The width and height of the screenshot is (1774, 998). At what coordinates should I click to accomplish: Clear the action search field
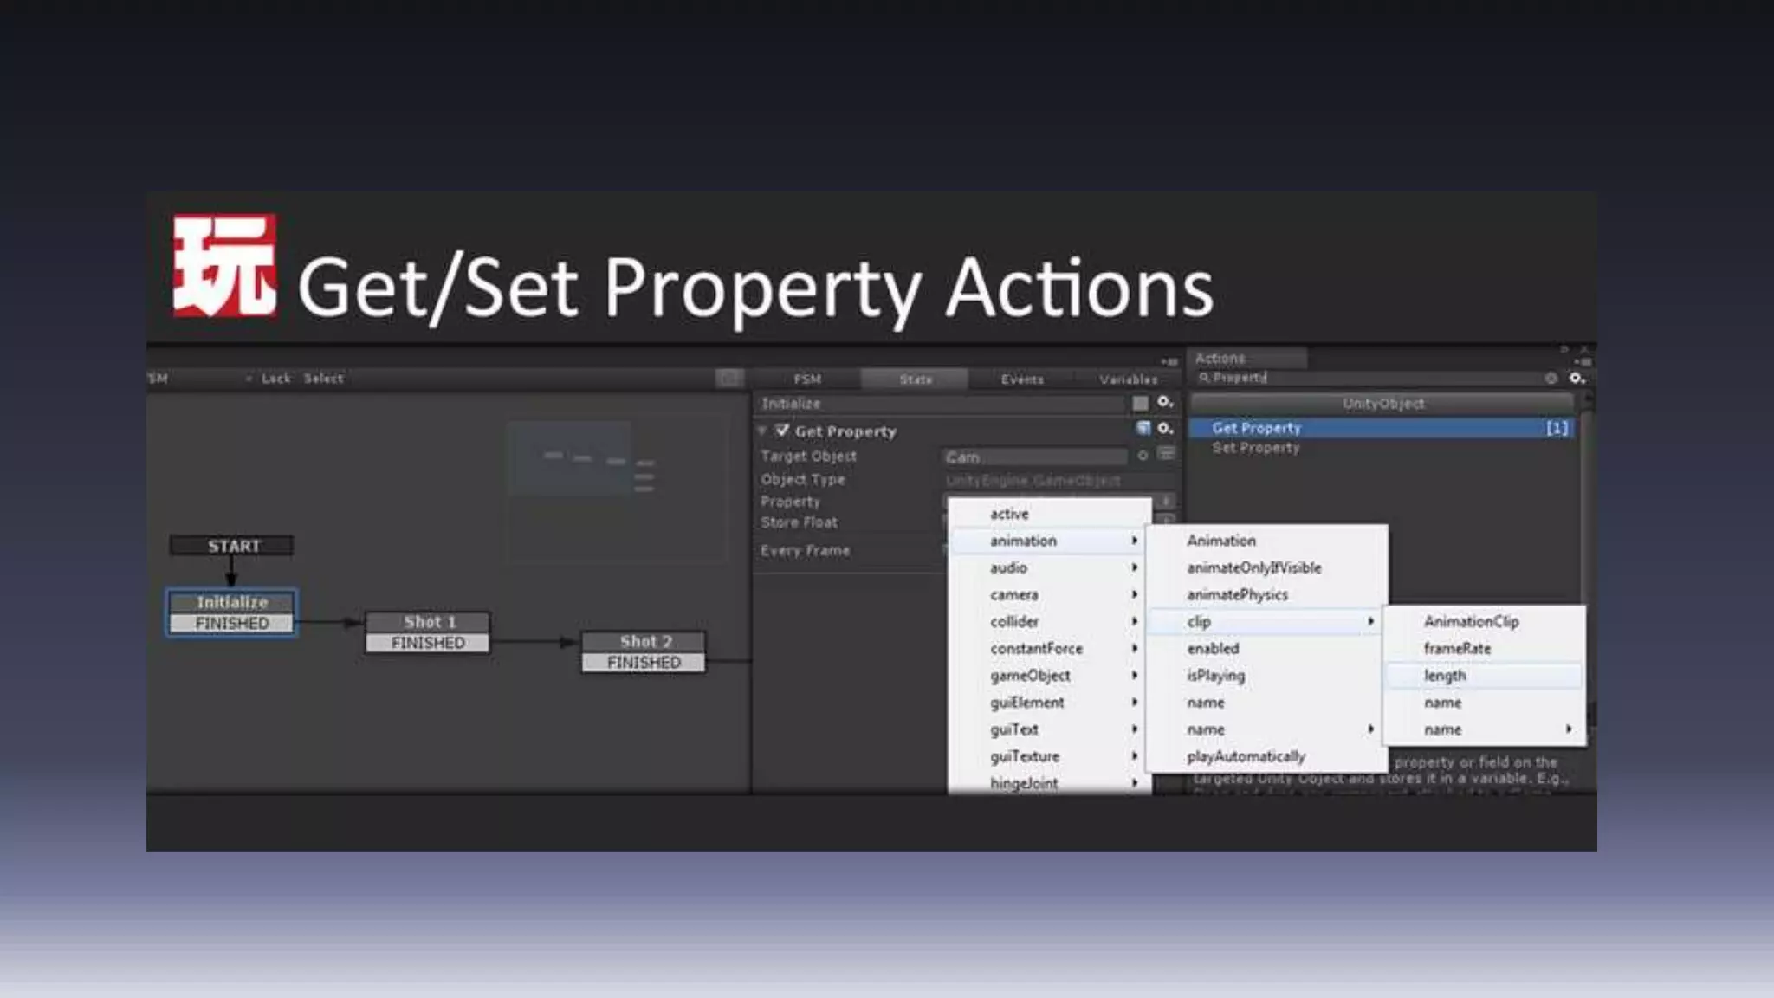click(1551, 379)
